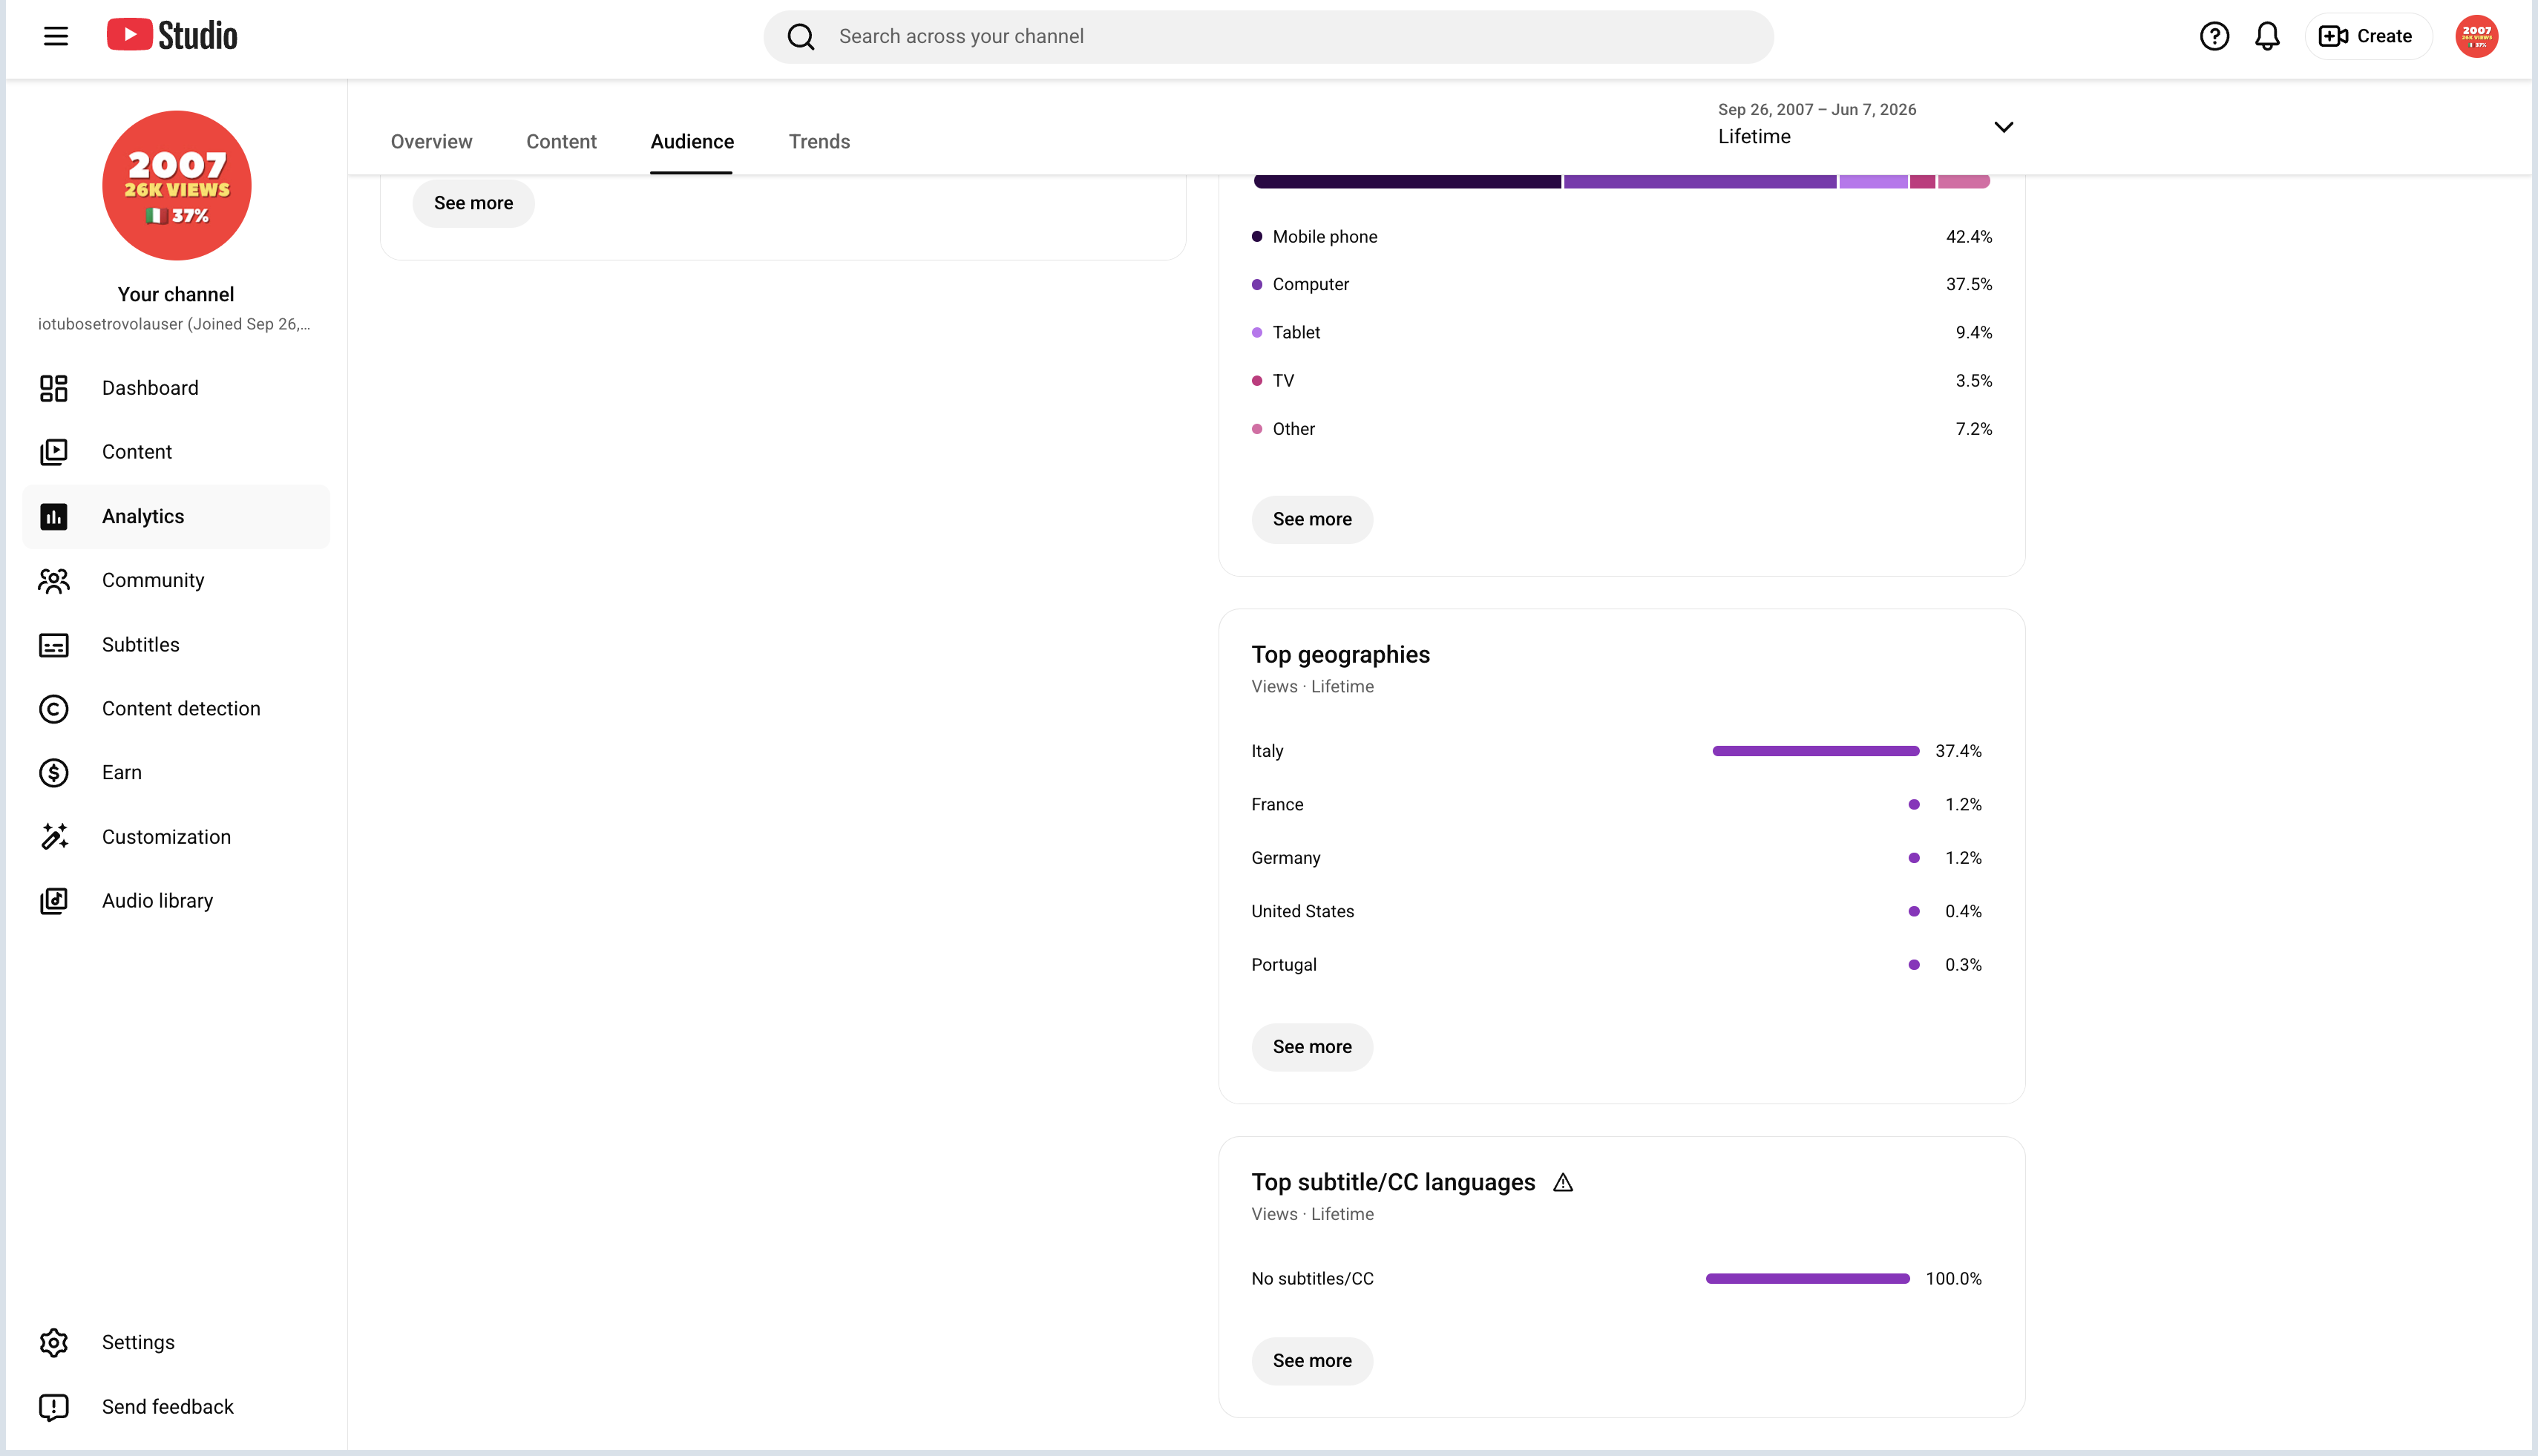Click the Send feedback icon
The height and width of the screenshot is (1456, 2538).
(54, 1407)
